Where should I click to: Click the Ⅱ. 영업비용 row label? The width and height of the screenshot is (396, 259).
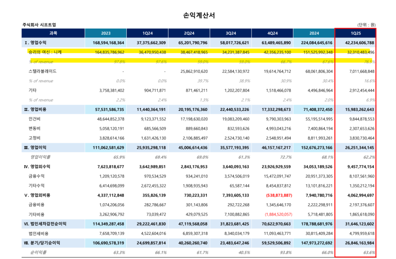(35, 109)
